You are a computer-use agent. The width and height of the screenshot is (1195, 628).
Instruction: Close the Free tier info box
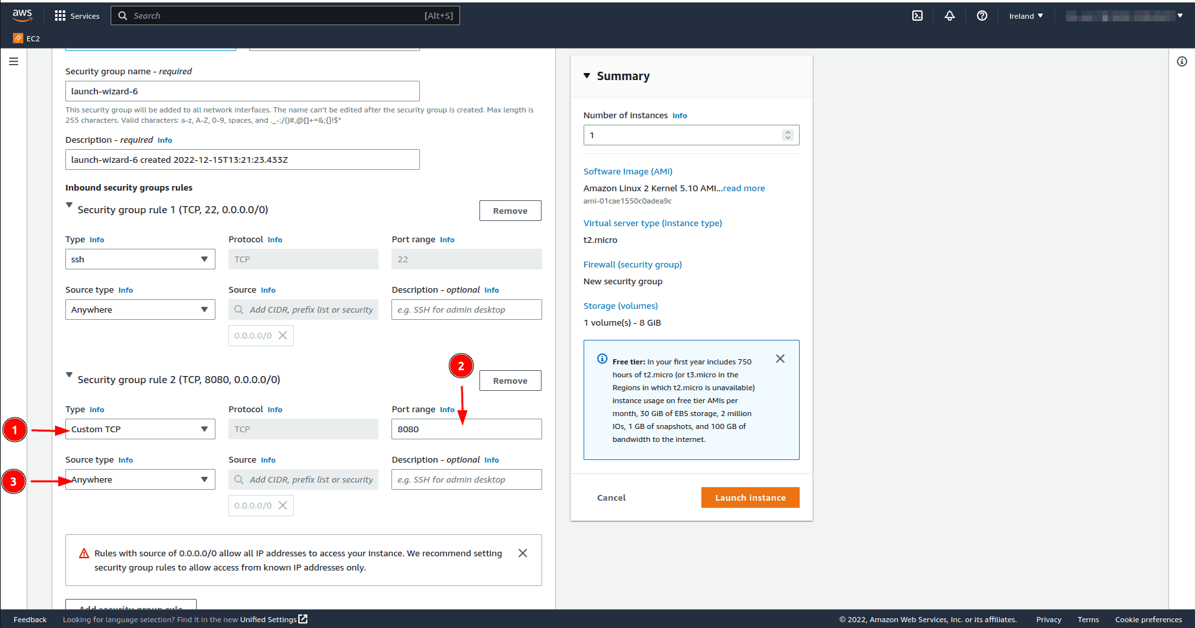780,359
